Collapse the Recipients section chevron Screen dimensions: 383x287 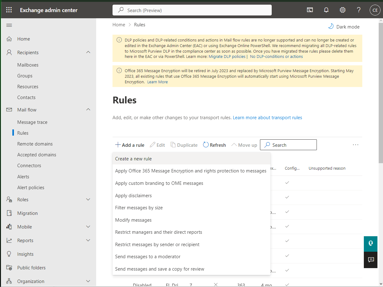[88, 52]
